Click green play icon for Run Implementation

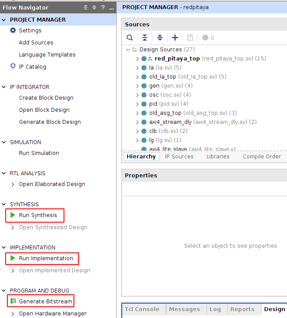point(13,258)
